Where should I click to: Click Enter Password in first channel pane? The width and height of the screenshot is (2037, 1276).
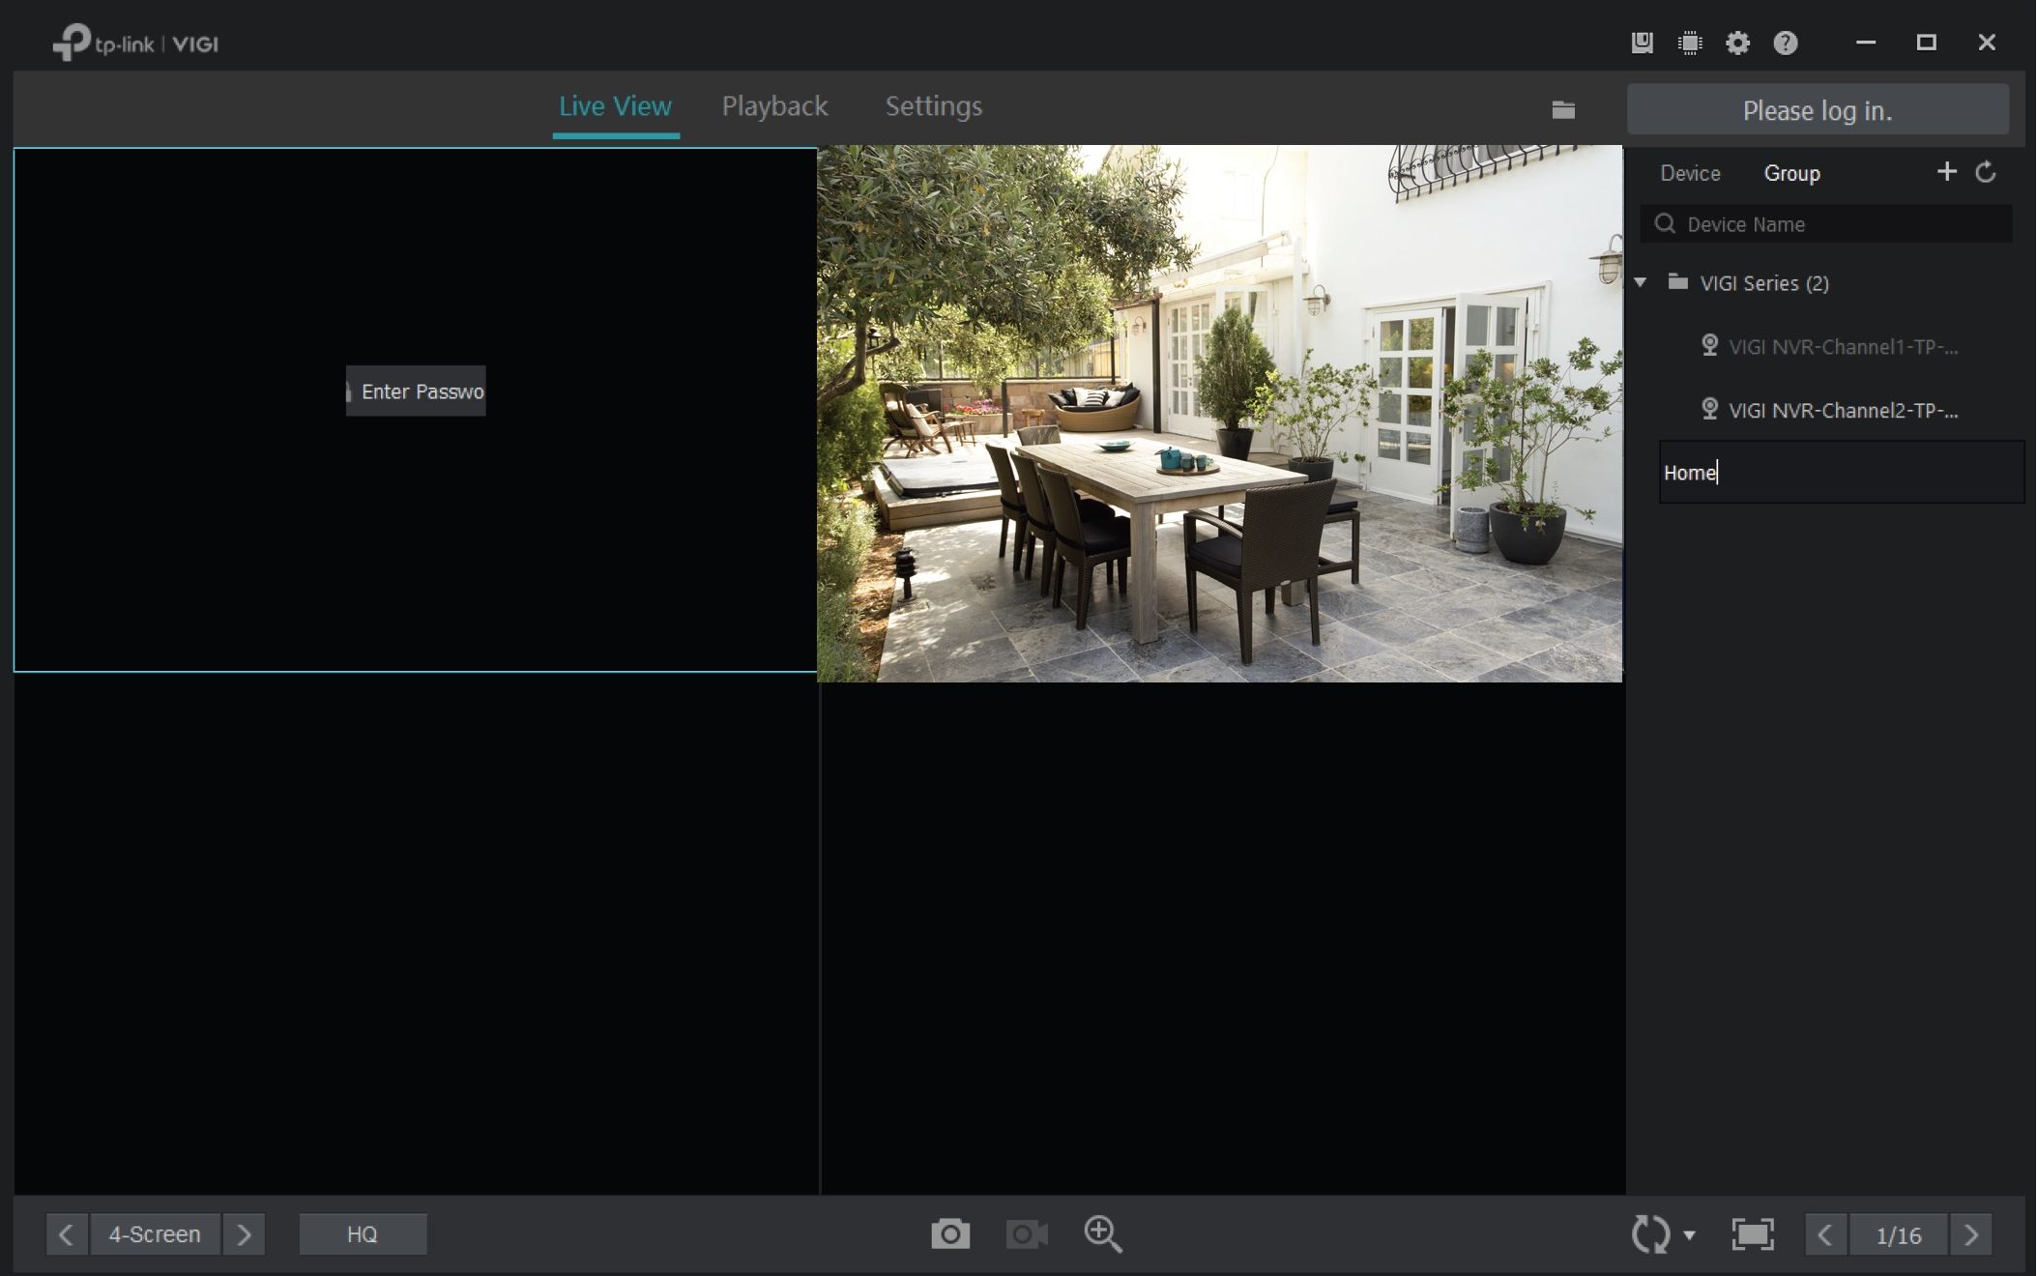point(417,391)
